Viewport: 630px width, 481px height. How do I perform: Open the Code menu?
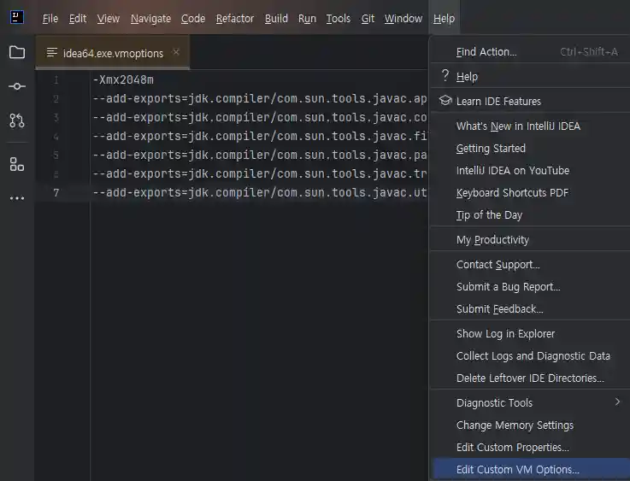pyautogui.click(x=193, y=19)
